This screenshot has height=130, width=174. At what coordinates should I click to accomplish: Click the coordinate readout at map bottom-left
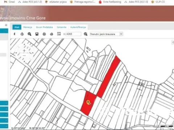pyautogui.click(x=28, y=128)
